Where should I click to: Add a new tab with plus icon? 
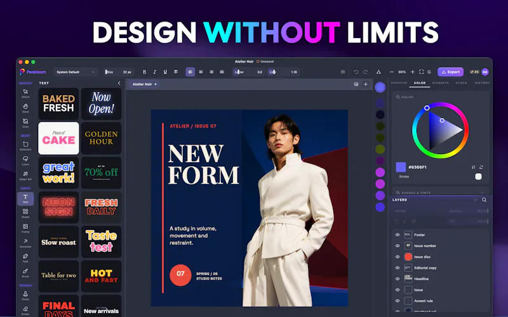point(366,84)
